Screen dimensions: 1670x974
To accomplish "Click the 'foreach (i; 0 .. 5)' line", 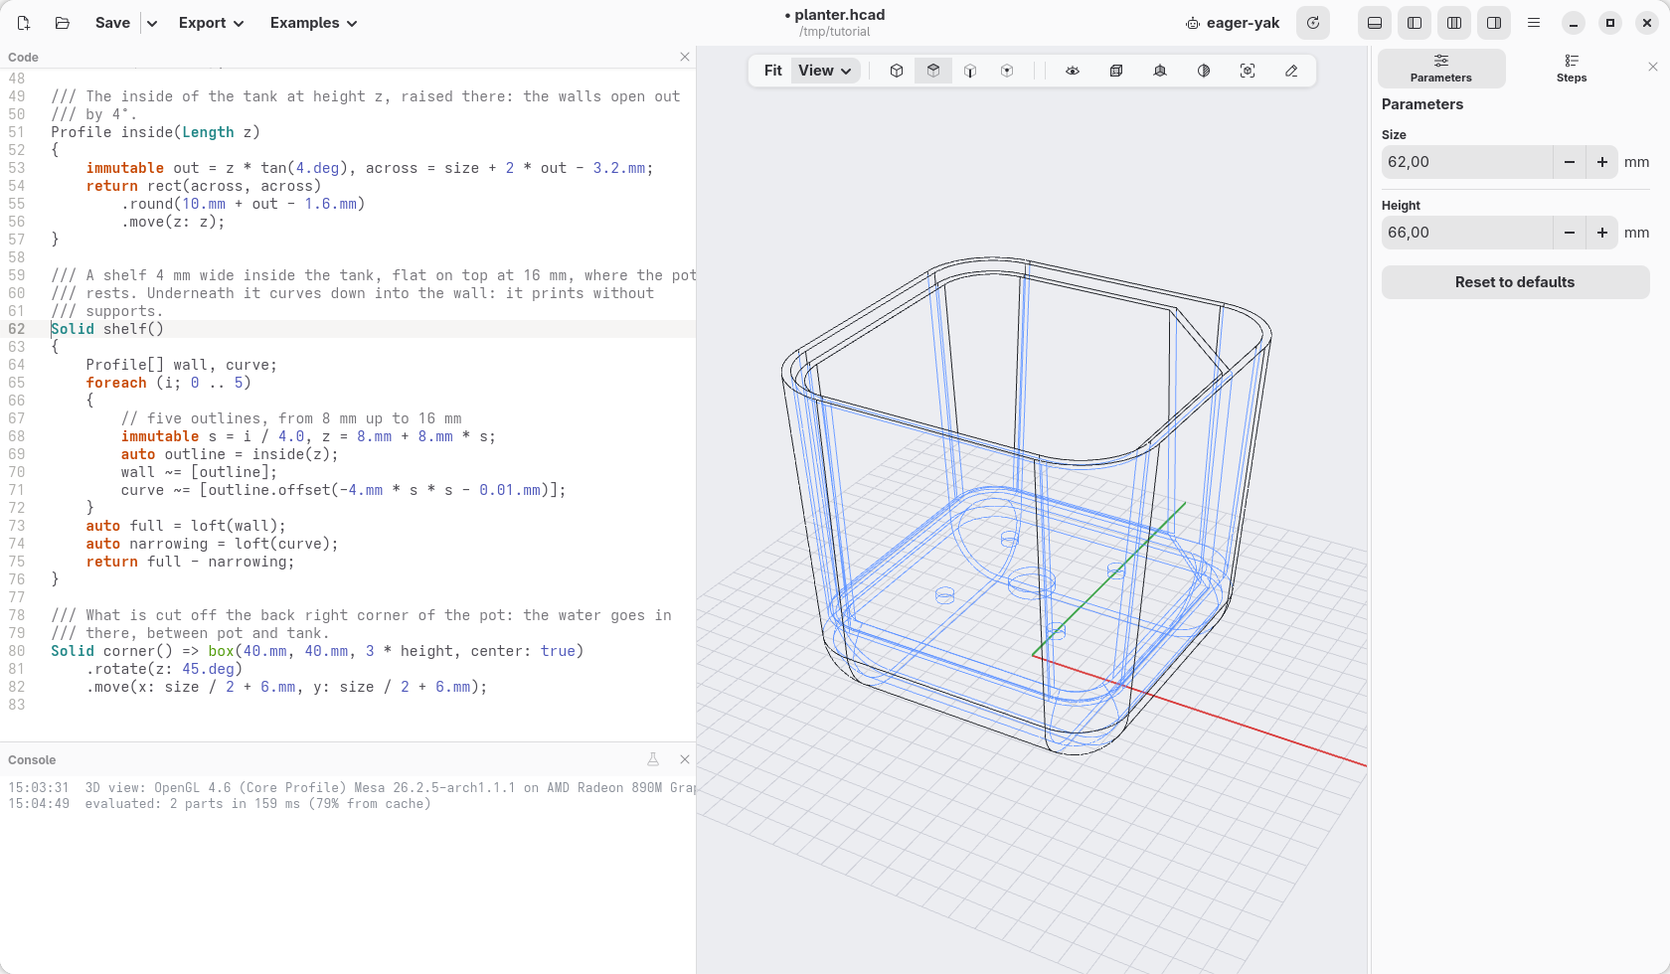I will 168,383.
